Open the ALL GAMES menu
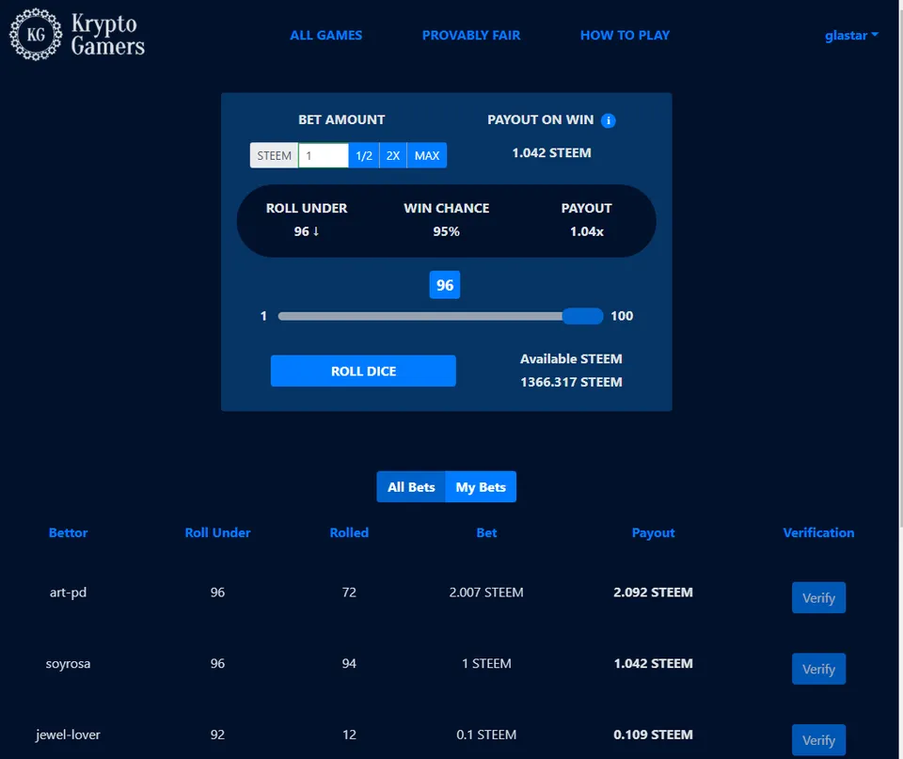 click(326, 35)
